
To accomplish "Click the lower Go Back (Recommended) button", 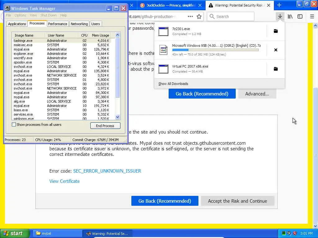I will pos(165,201).
